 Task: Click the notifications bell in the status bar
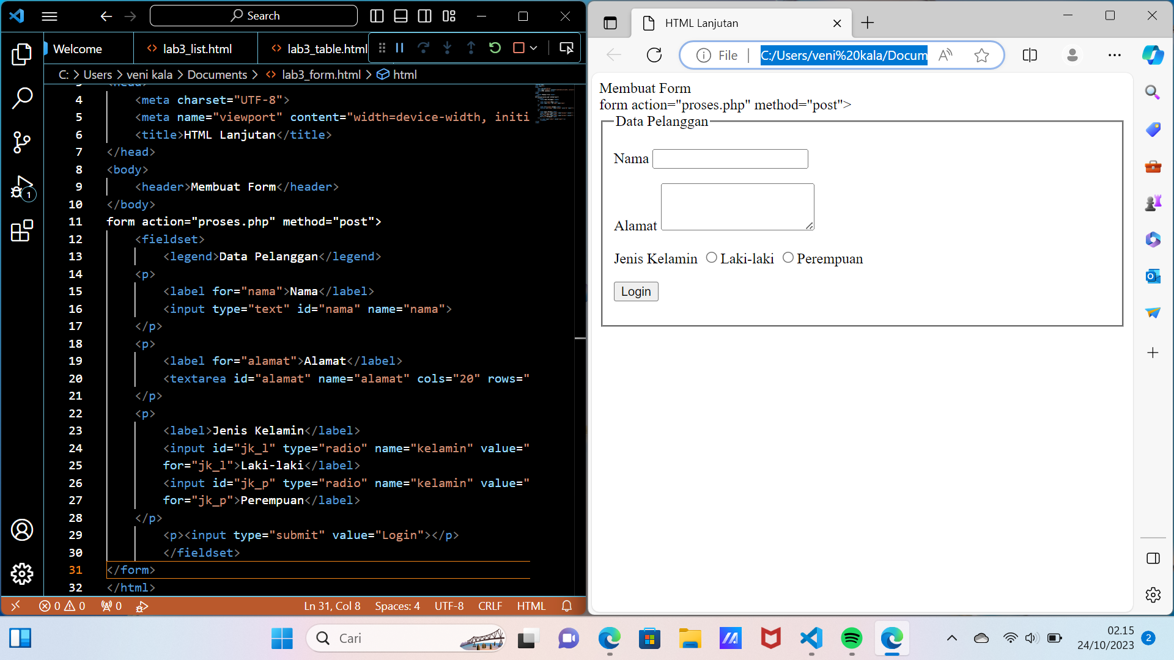pos(566,606)
